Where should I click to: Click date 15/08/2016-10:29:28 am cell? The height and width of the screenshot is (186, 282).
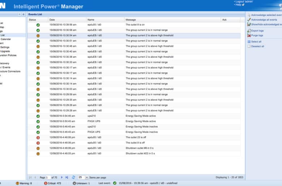(63, 111)
